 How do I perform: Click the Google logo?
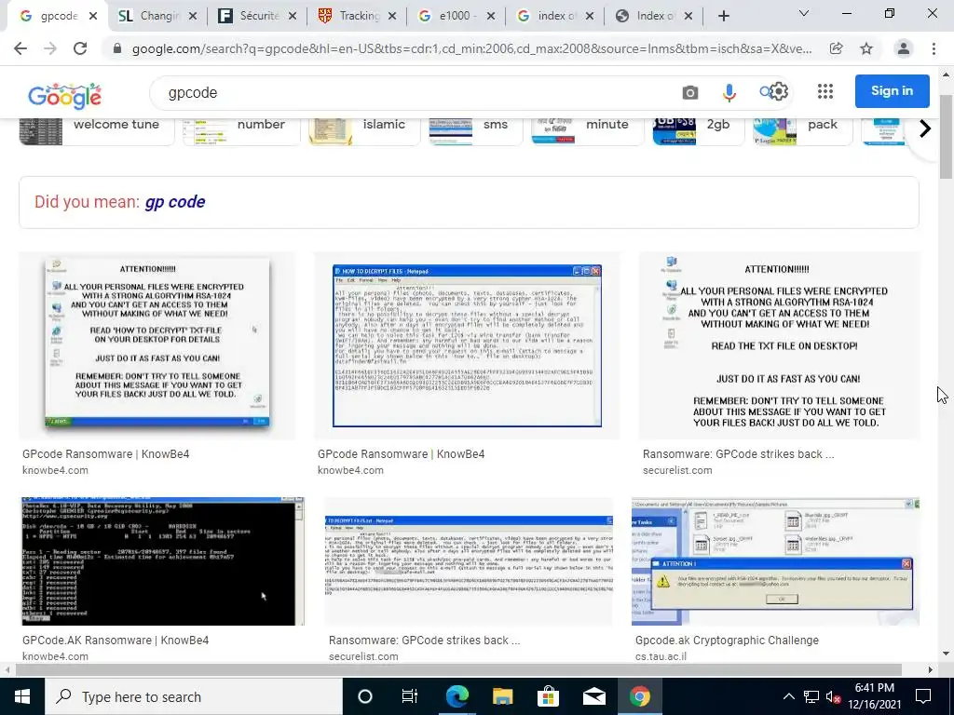coord(64,96)
